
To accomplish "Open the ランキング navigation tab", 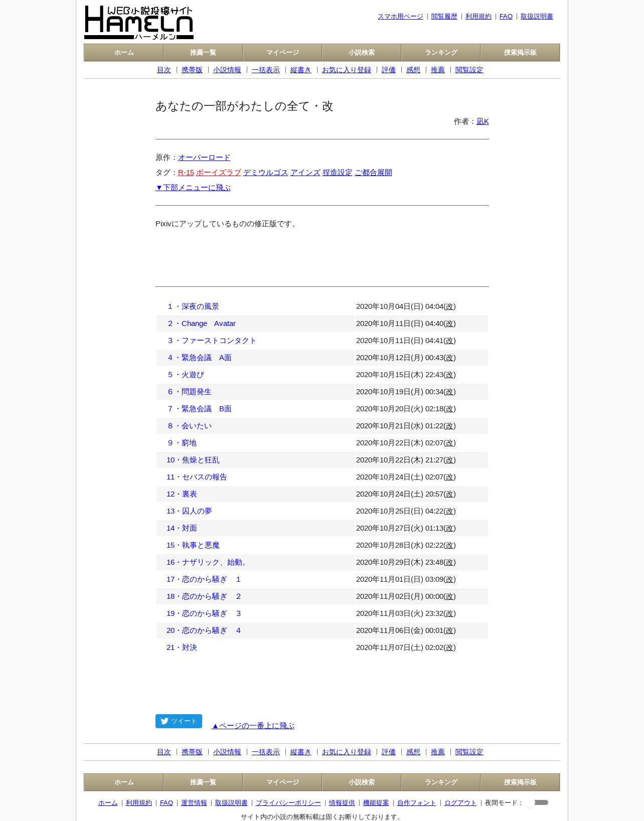I will click(441, 53).
